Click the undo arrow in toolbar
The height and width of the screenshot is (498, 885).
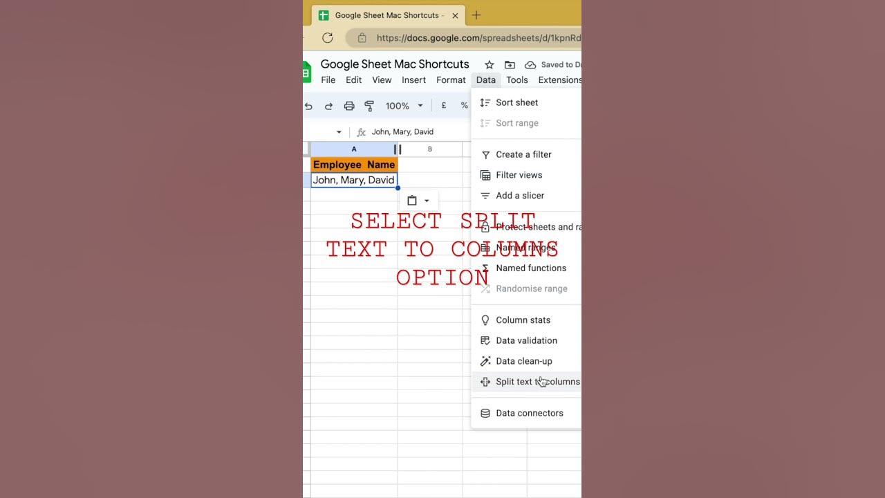pyautogui.click(x=308, y=106)
